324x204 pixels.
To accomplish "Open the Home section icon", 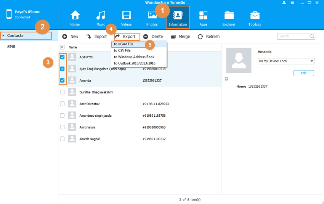I will coord(75,16).
